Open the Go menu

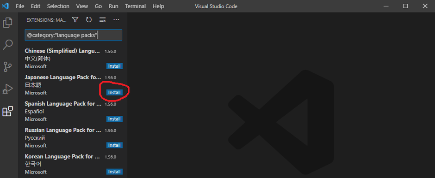pos(98,6)
